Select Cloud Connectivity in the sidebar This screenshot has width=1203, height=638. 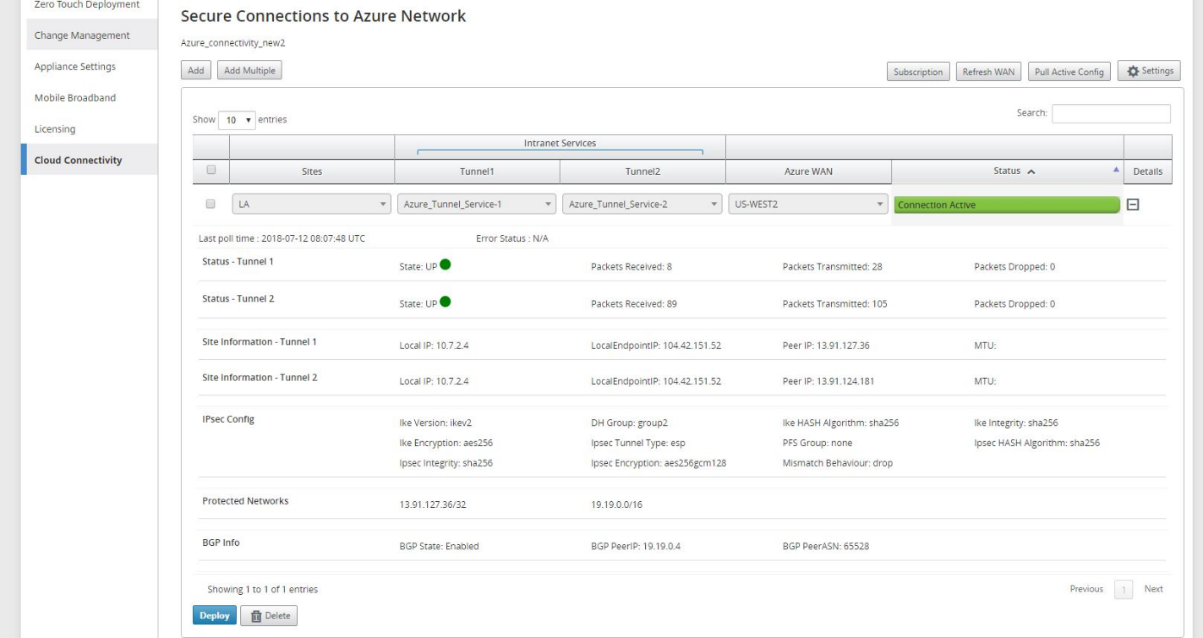90,161
